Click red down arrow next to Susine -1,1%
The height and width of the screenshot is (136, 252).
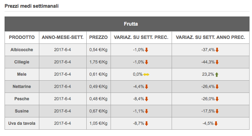(x=146, y=111)
